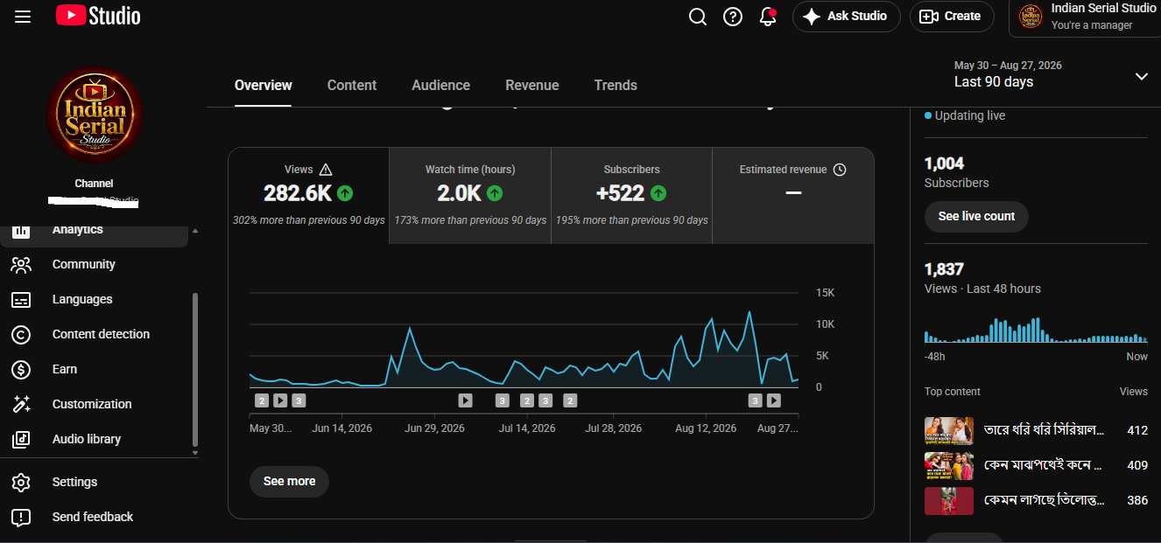
Task: Open the help question mark icon
Action: (733, 17)
